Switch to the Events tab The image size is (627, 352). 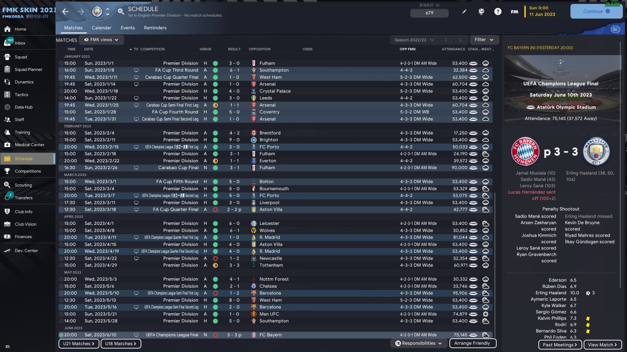[x=127, y=28]
